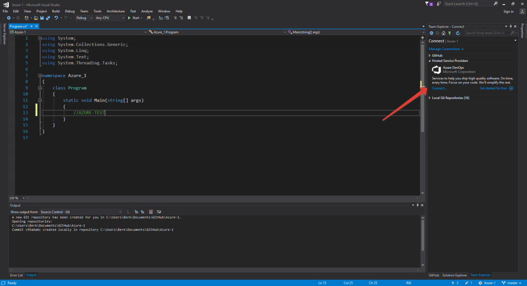Click the account avatar icon beside Sign in
Image resolution: width=527 pixels, height=286 pixels.
coord(522,11)
